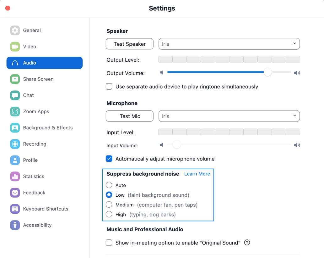The image size is (324, 258).
Task: Open the Zoom Apps section
Action: (x=15, y=111)
